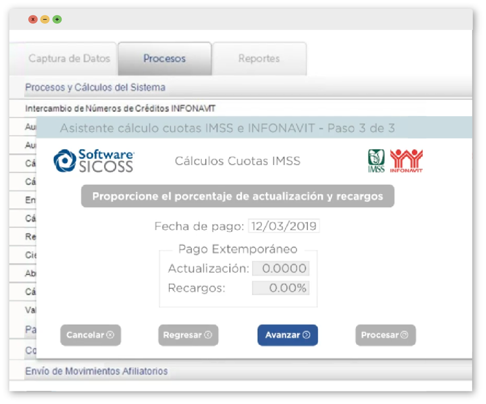Cancel the wizard with Cancelar

90,335
